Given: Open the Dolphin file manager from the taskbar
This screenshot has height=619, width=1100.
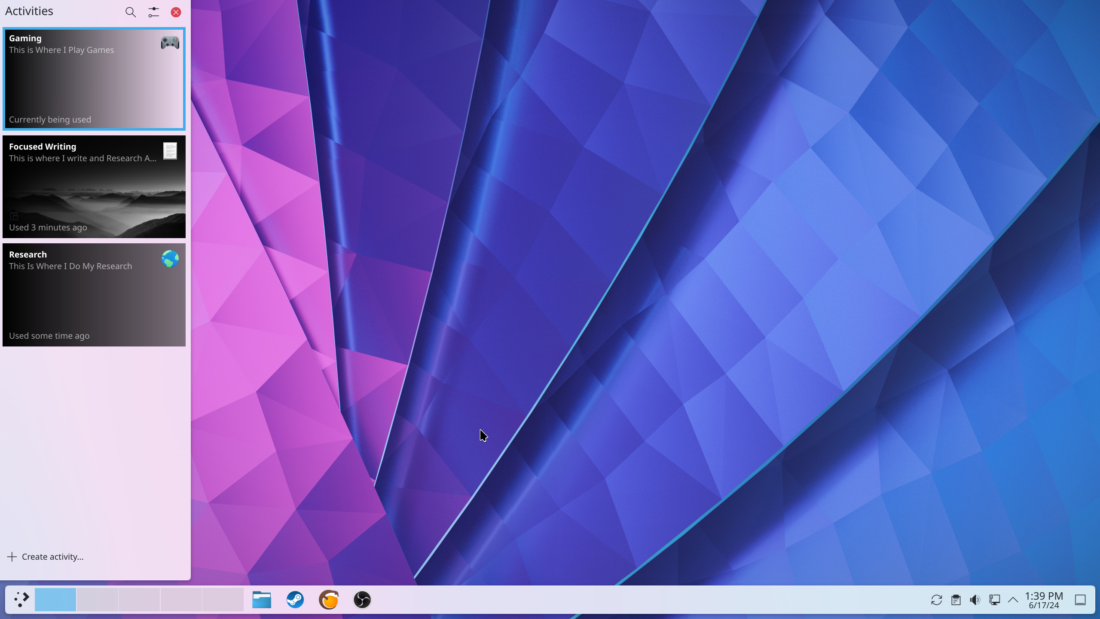Looking at the screenshot, I should (x=261, y=599).
